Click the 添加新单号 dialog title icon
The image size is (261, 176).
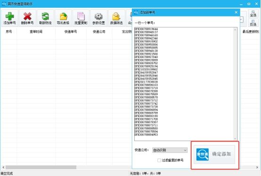(136, 12)
